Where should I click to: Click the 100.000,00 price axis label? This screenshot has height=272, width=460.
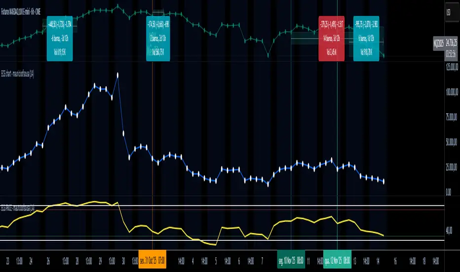point(452,92)
